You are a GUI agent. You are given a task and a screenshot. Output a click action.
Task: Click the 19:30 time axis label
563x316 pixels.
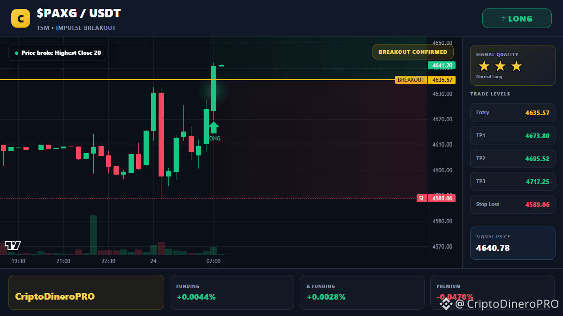[18, 261]
